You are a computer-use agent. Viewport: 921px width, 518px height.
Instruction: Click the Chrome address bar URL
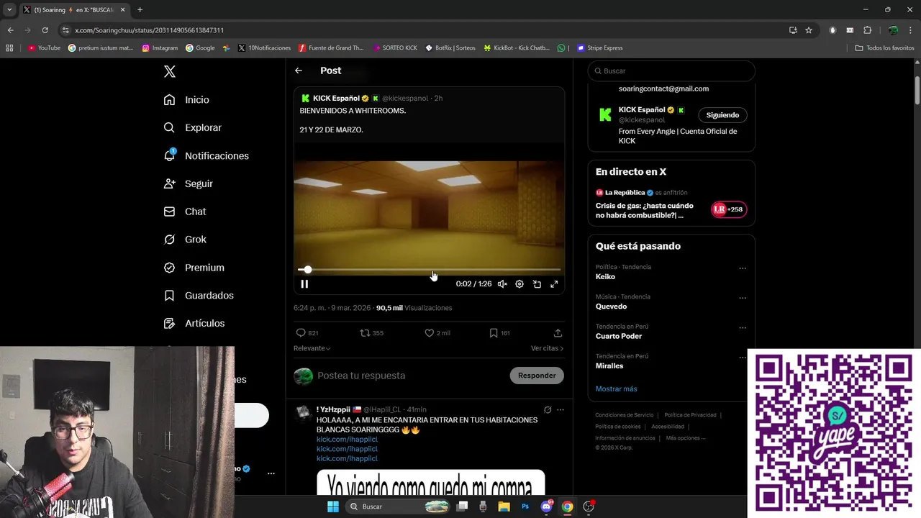pyautogui.click(x=150, y=30)
